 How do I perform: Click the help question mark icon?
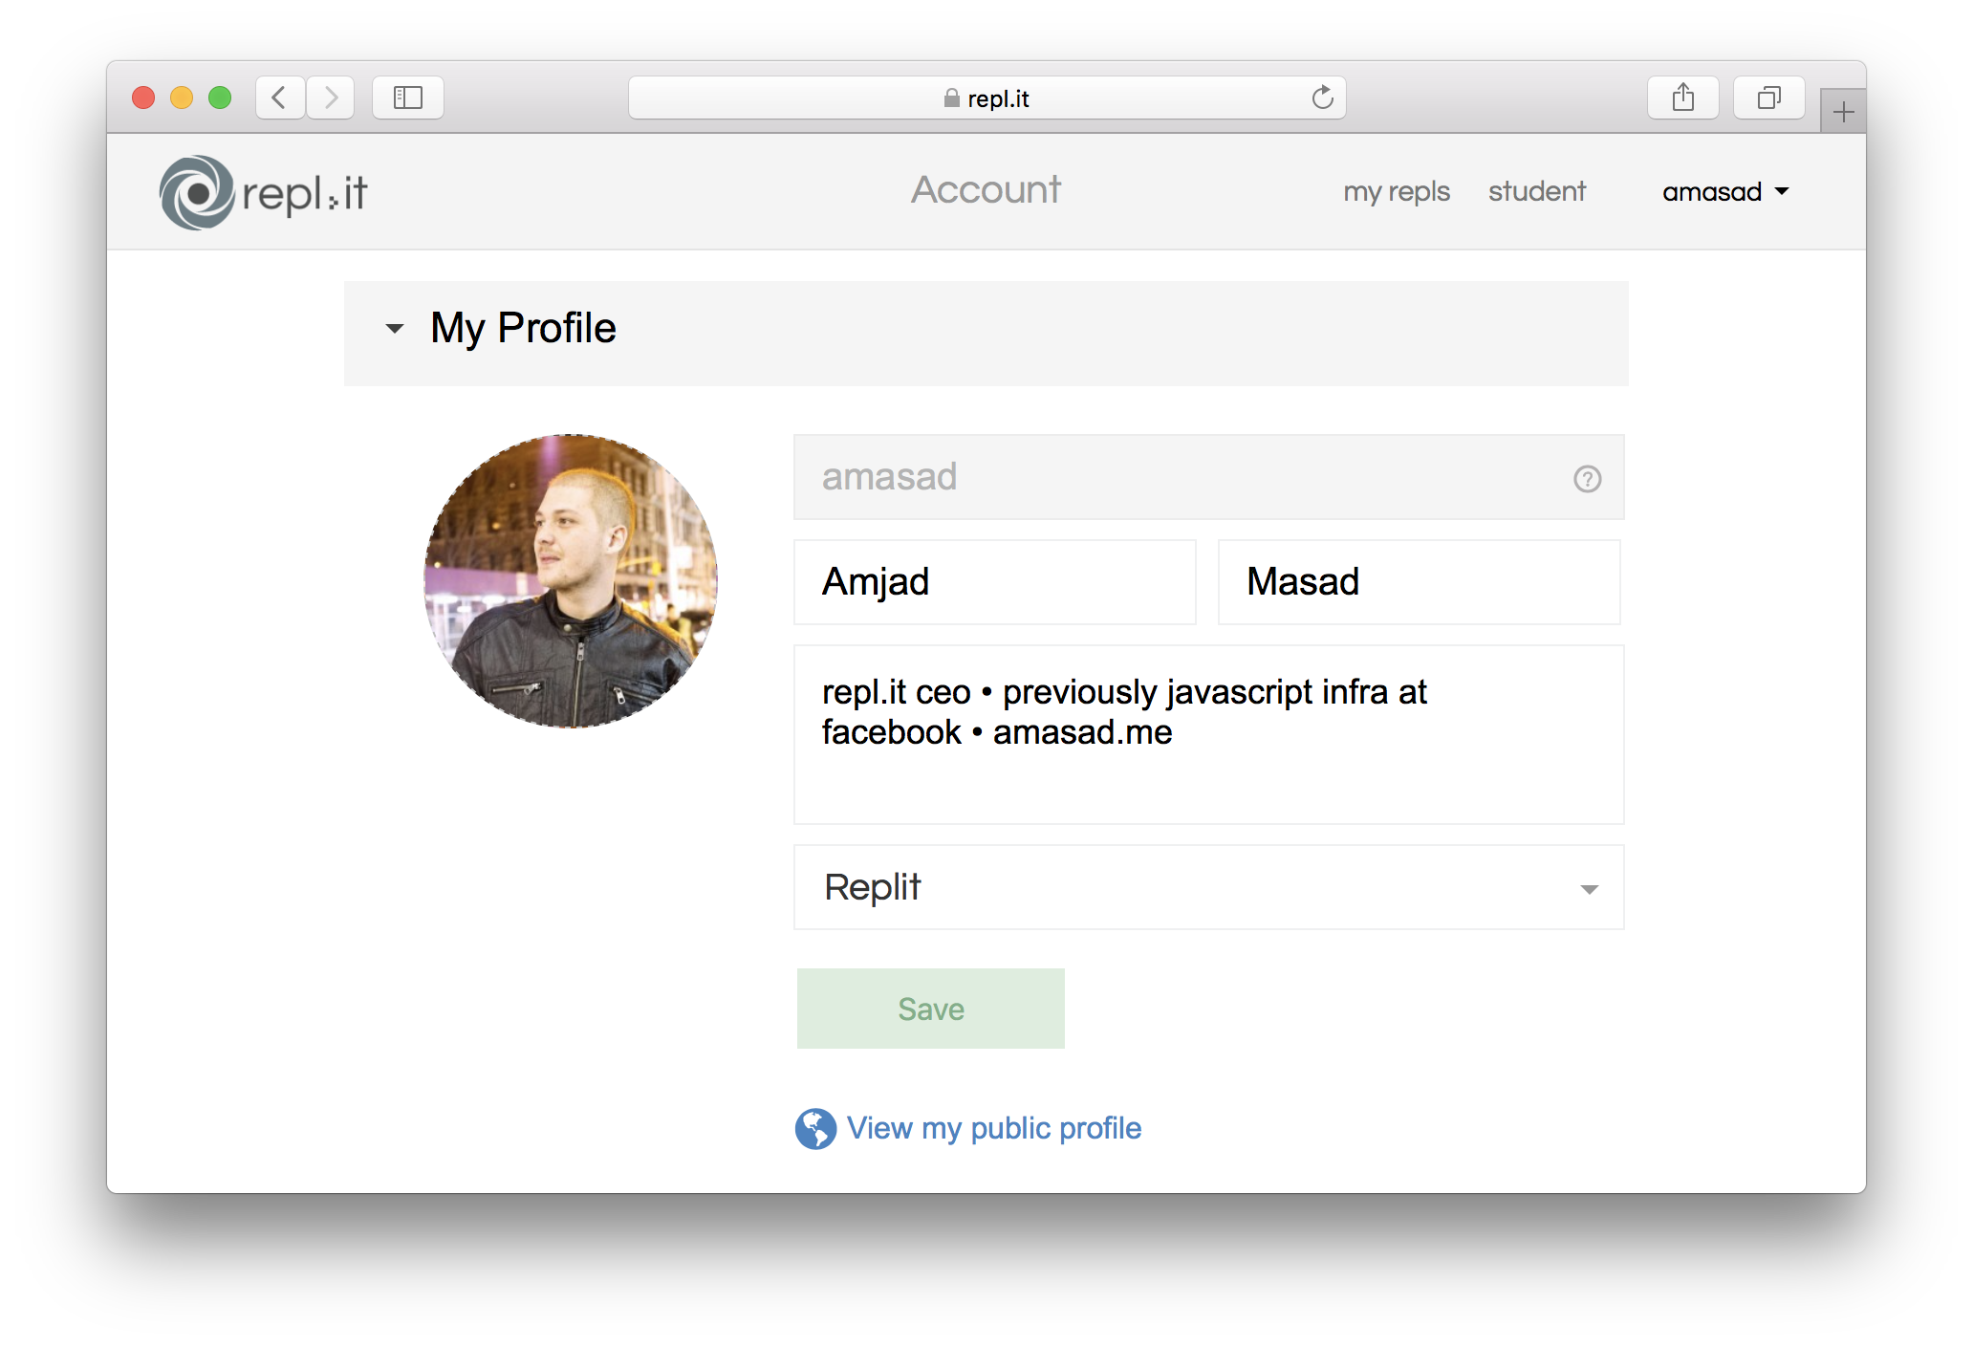pyautogui.click(x=1588, y=480)
